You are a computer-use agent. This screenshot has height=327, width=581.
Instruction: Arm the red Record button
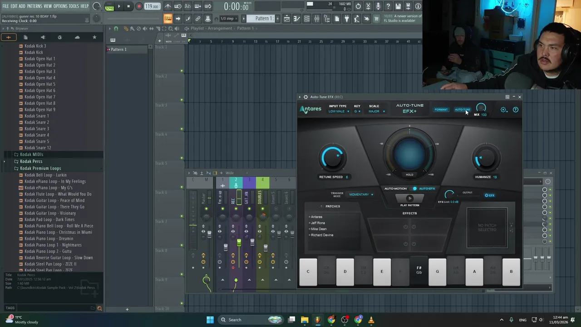[x=139, y=6]
